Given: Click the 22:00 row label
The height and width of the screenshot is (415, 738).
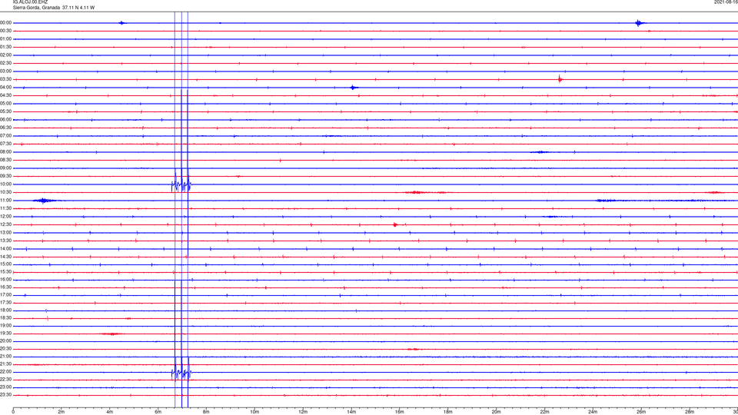Looking at the screenshot, I should click(x=5, y=372).
